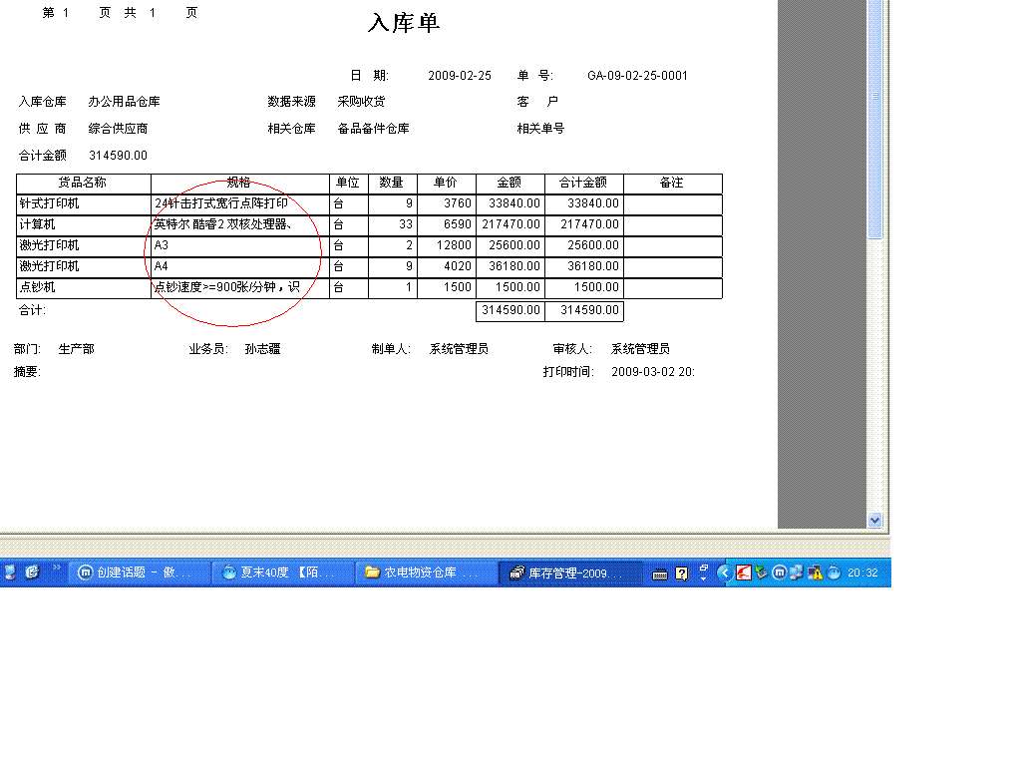1021x766 pixels.
Task: Expand hidden system tray icons arrow
Action: [x=725, y=573]
